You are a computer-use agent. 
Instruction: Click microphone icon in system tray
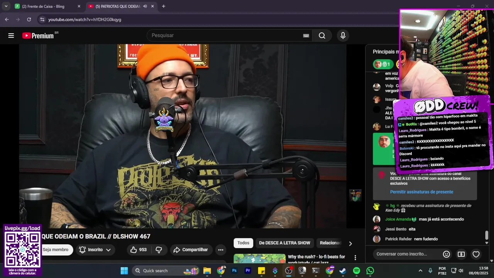click(431, 271)
